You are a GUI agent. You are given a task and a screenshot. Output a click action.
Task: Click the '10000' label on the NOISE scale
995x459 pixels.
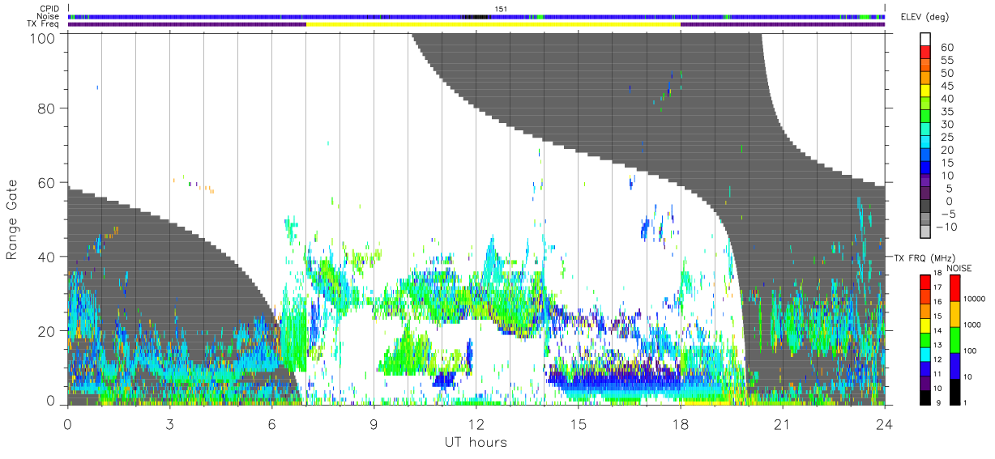pyautogui.click(x=974, y=299)
